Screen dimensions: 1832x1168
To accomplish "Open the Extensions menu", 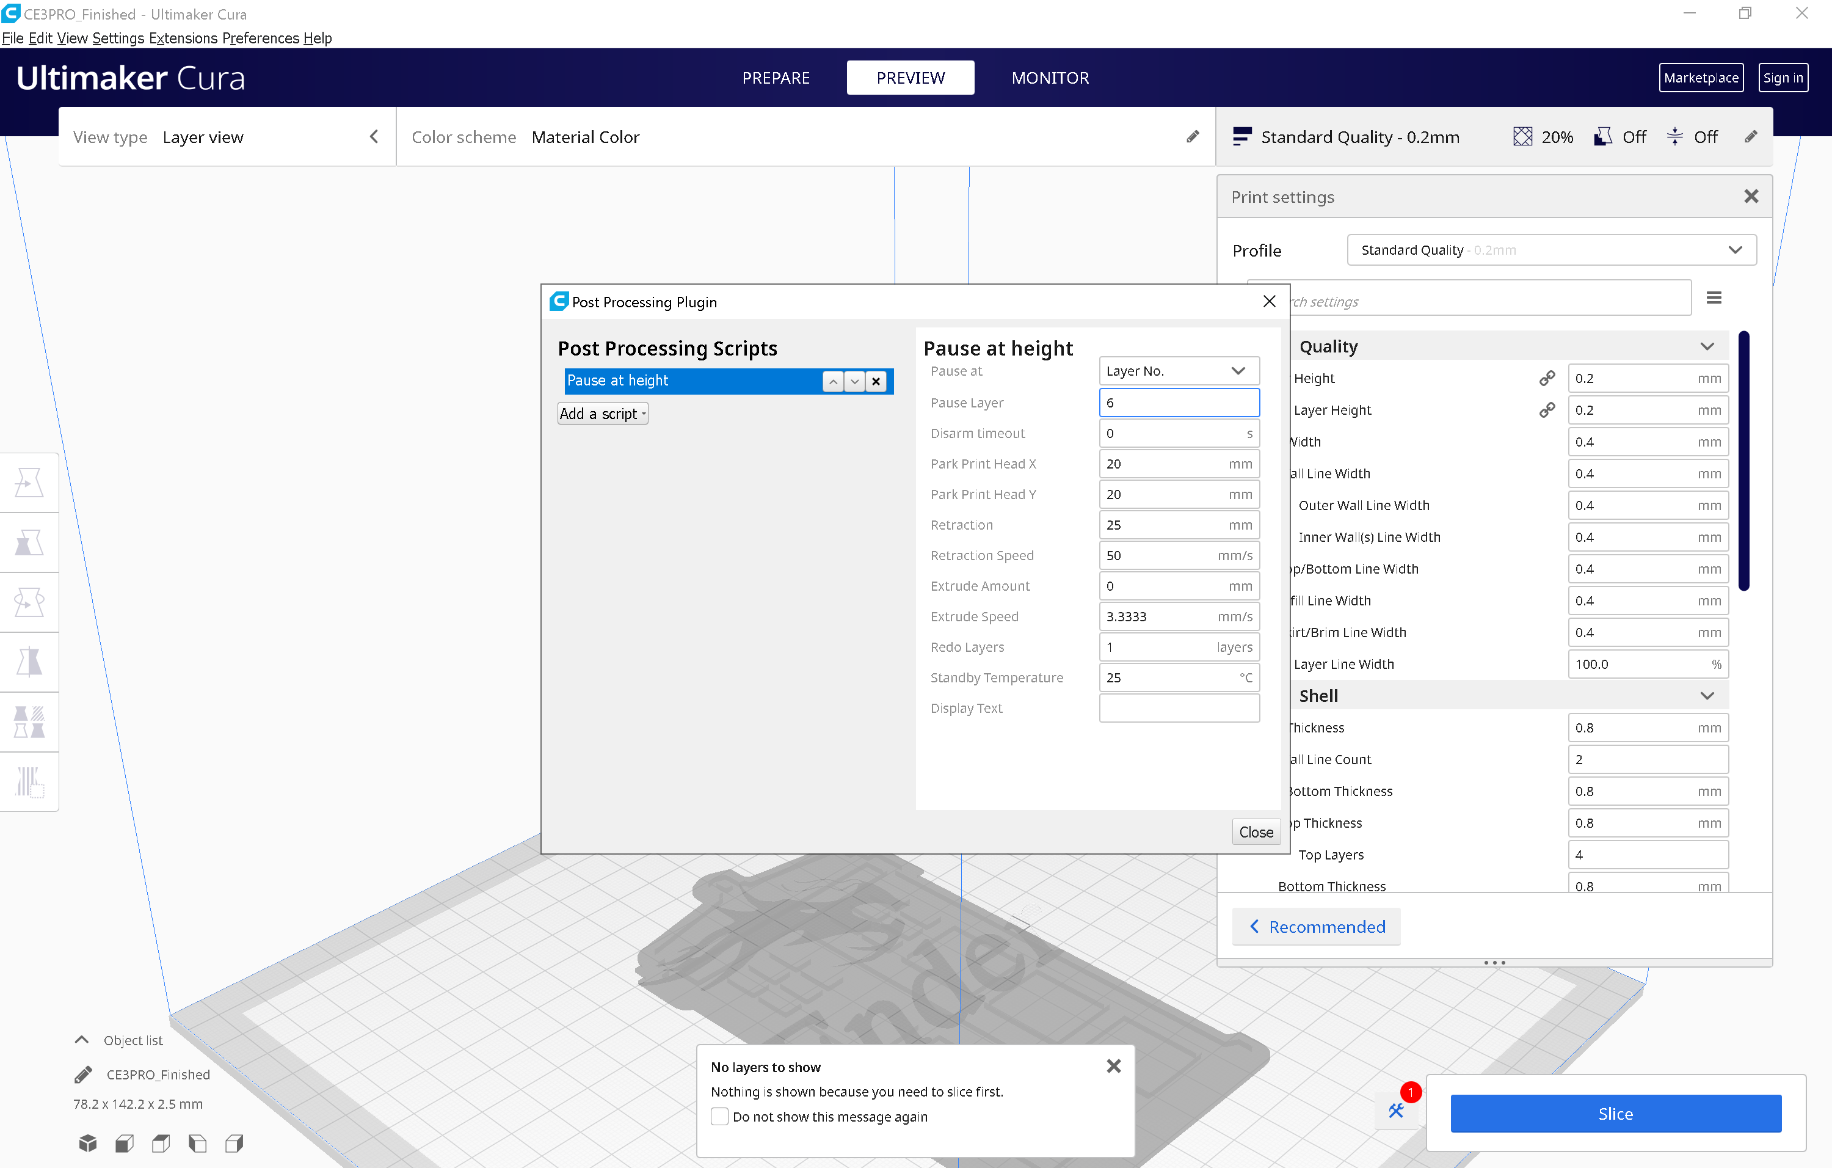I will [183, 38].
